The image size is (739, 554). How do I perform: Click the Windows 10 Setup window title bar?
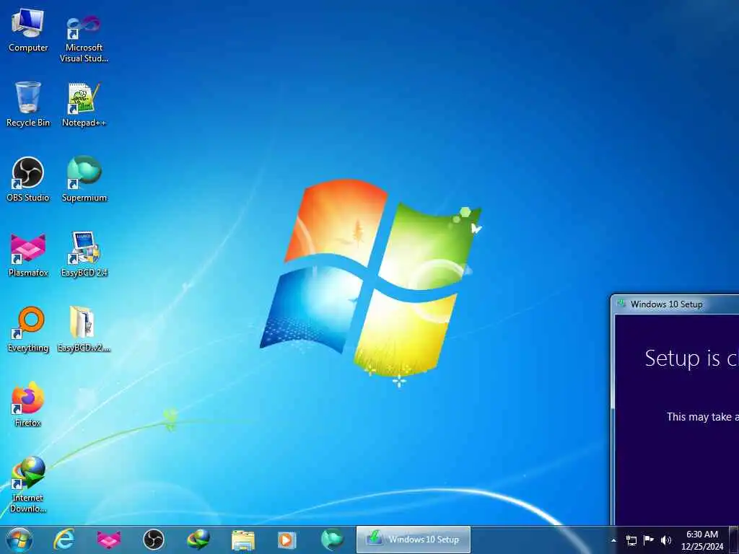coord(675,304)
